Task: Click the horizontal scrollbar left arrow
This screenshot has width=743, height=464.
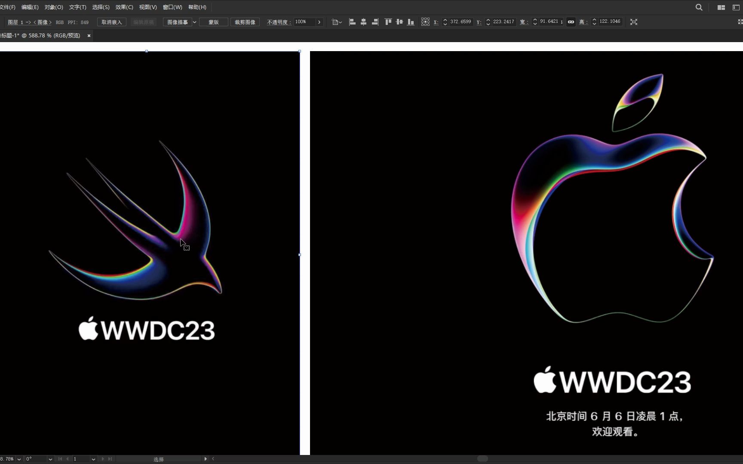Action: pyautogui.click(x=213, y=459)
